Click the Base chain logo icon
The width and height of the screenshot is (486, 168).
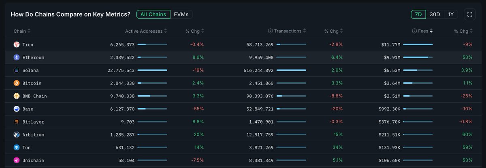coord(17,109)
